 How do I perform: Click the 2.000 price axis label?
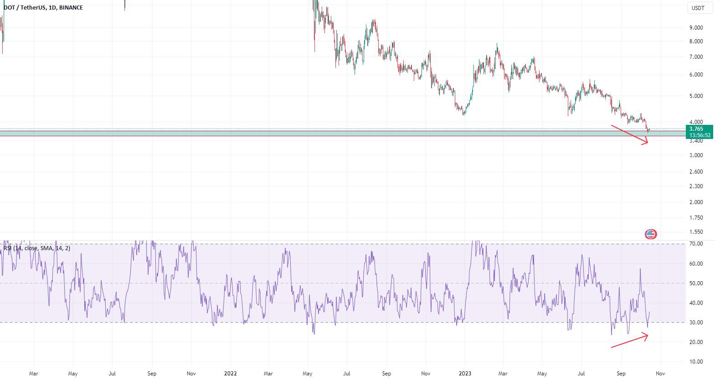tap(696, 202)
